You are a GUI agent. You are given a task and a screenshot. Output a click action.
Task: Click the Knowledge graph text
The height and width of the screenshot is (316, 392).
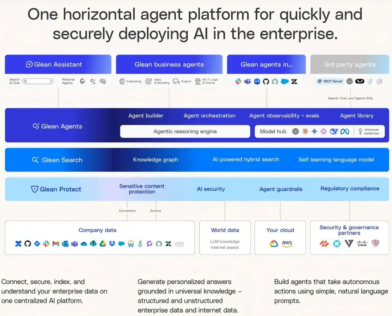click(155, 159)
